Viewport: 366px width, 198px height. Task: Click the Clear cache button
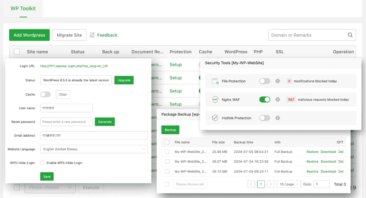[x=63, y=94]
